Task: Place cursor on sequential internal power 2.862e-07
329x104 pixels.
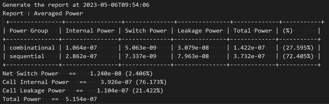Action: [81, 56]
